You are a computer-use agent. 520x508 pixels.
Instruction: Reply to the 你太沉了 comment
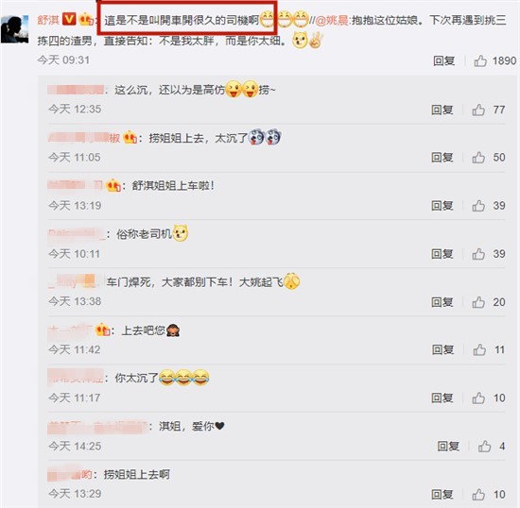[442, 398]
